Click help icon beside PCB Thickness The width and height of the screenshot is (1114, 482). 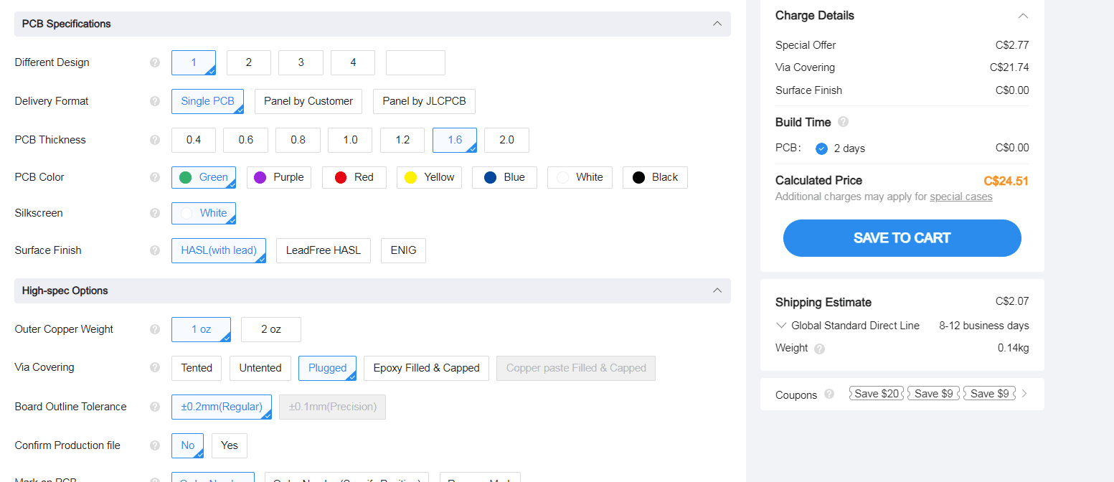click(155, 140)
